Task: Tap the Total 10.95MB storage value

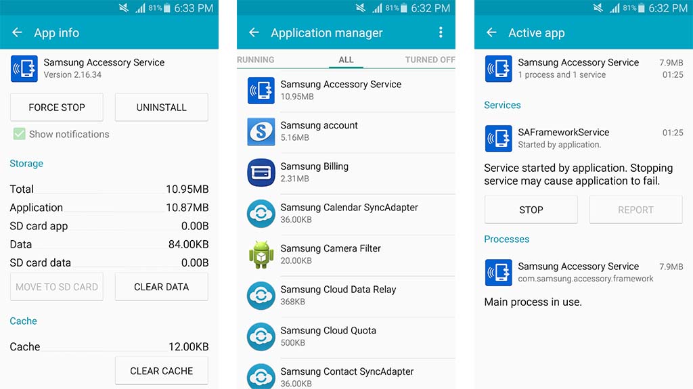Action: point(187,189)
